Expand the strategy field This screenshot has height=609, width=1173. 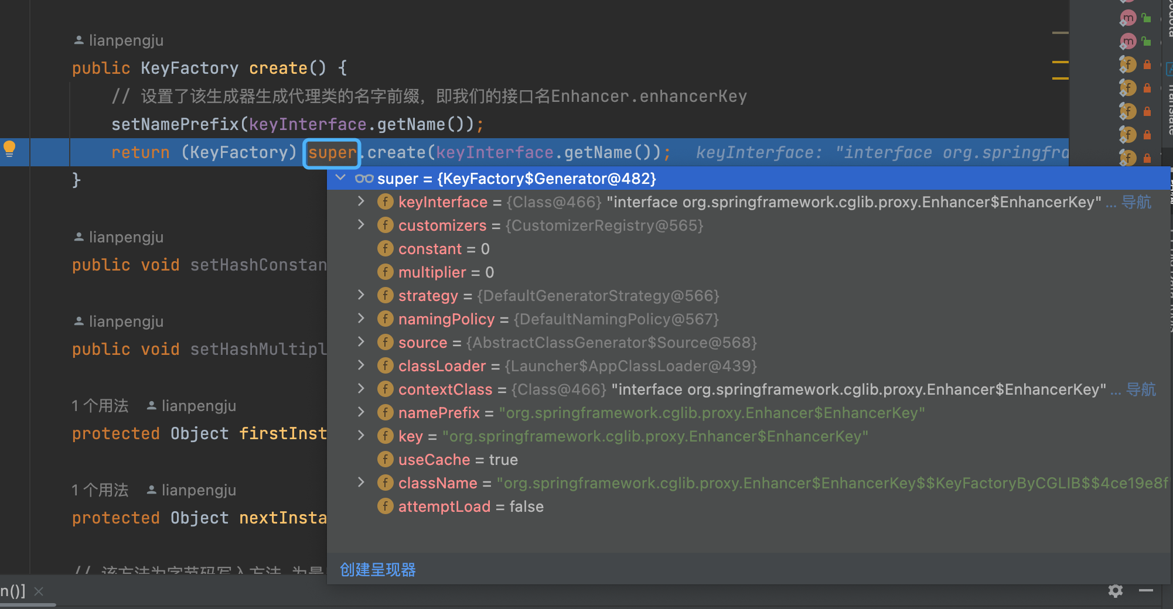[361, 295]
